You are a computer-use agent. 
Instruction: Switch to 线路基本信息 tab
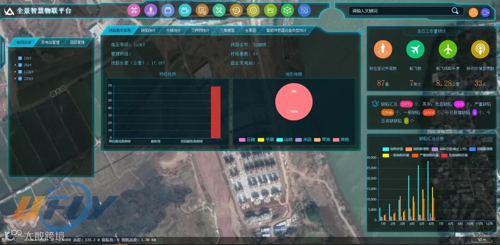pyautogui.click(x=119, y=31)
